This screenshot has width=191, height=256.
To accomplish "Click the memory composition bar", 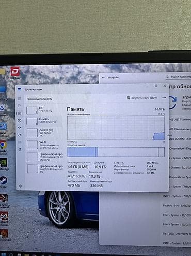I will (116, 152).
